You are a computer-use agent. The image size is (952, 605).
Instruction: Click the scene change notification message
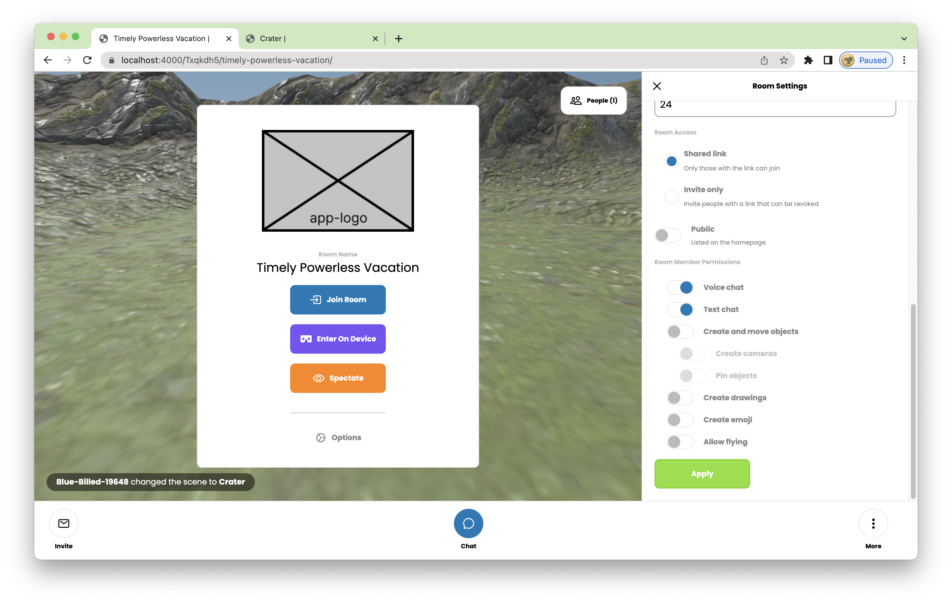tap(151, 482)
